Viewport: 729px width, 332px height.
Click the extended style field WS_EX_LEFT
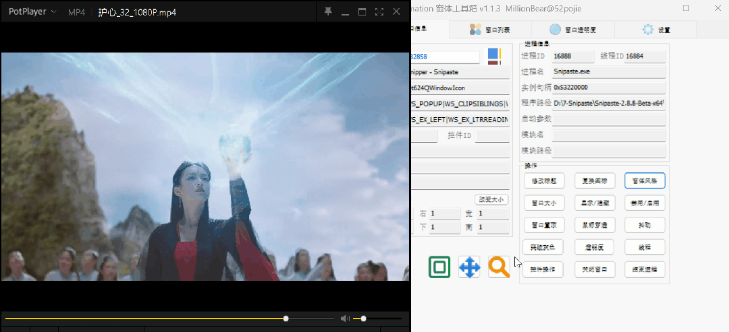click(x=460, y=120)
